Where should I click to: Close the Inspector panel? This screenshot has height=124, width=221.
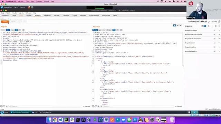pyautogui.click(x=219, y=26)
